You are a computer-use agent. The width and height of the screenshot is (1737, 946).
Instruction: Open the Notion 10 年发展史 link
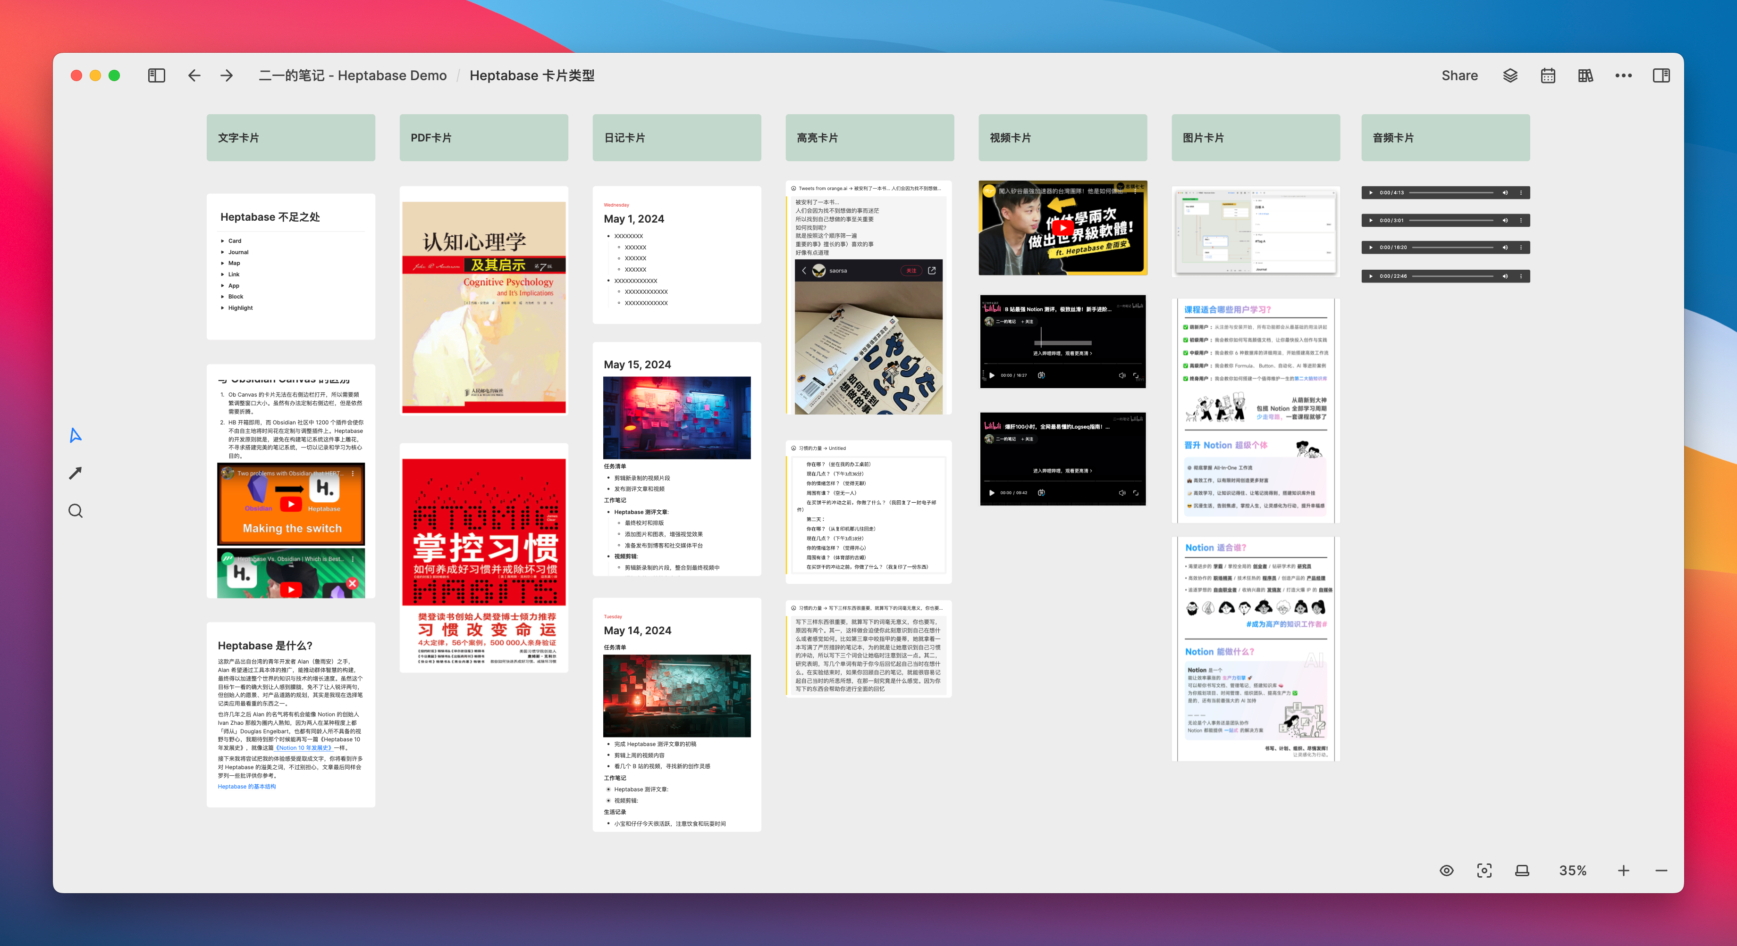[x=304, y=748]
